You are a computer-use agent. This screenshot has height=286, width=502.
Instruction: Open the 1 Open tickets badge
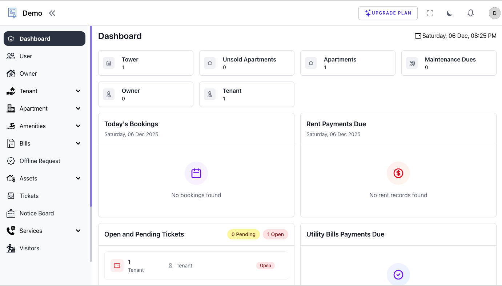pos(275,234)
